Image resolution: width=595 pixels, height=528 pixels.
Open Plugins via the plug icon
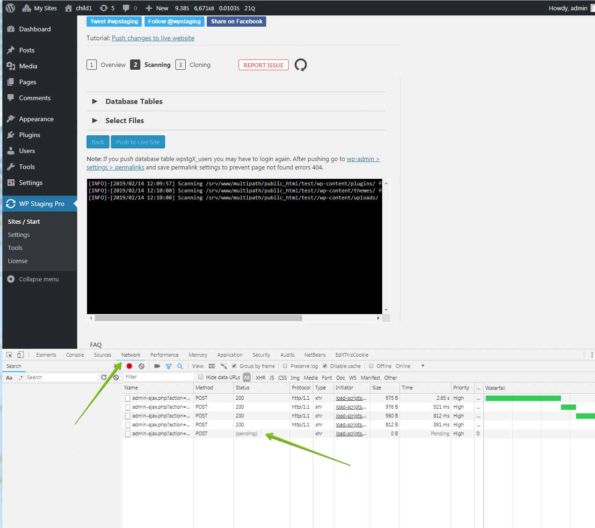click(x=11, y=135)
